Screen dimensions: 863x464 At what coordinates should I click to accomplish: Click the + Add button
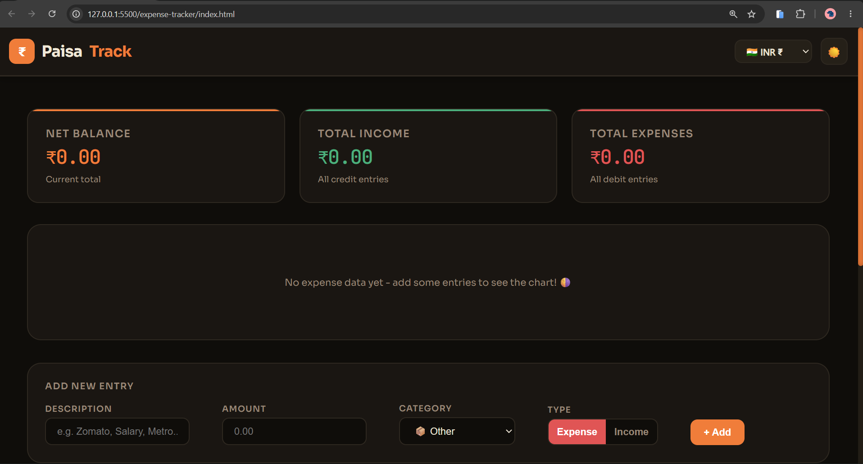pyautogui.click(x=717, y=432)
